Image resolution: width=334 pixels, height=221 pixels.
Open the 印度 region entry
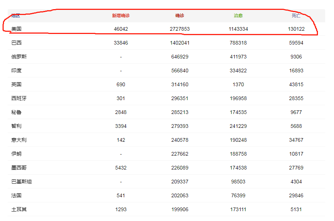[x=16, y=71]
